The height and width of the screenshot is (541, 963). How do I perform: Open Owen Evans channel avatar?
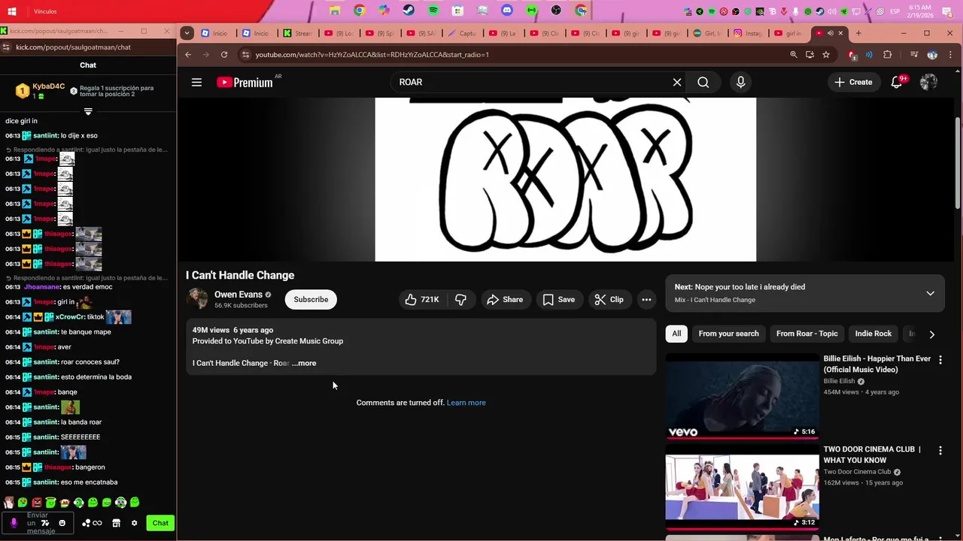point(198,299)
